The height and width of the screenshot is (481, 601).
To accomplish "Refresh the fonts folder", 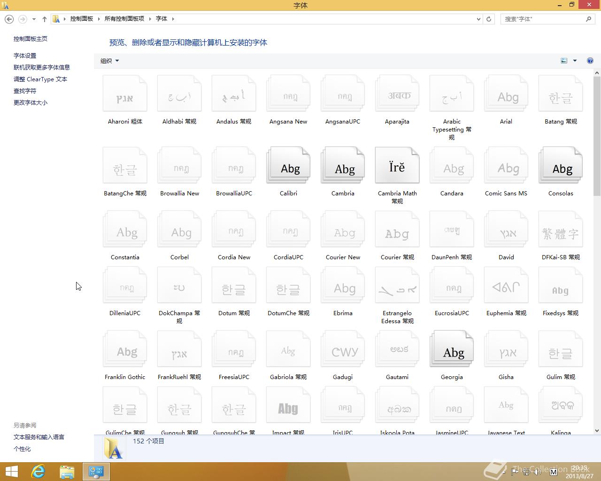I will [489, 19].
